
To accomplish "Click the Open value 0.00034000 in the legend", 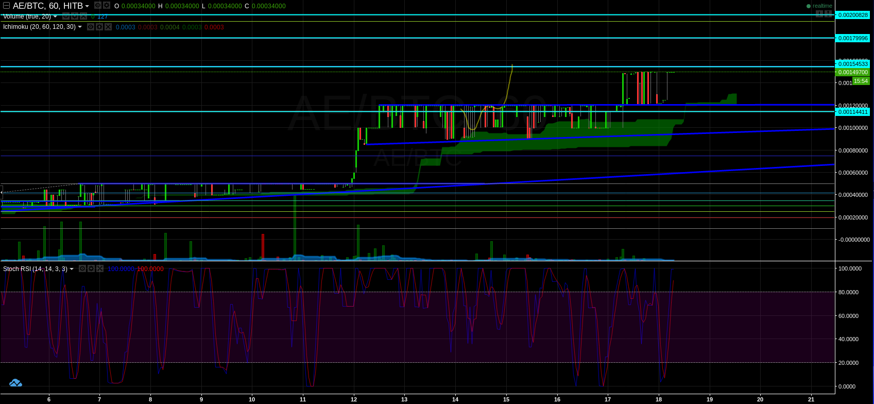I will [x=139, y=6].
